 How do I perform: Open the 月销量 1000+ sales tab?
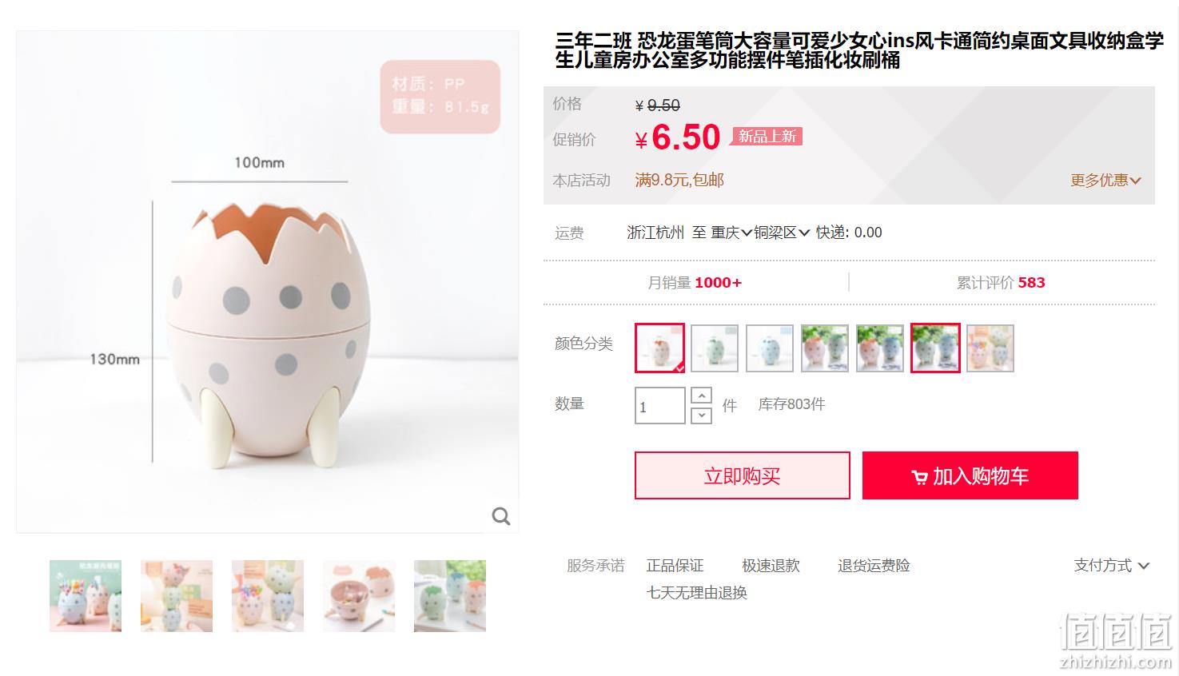tap(695, 282)
